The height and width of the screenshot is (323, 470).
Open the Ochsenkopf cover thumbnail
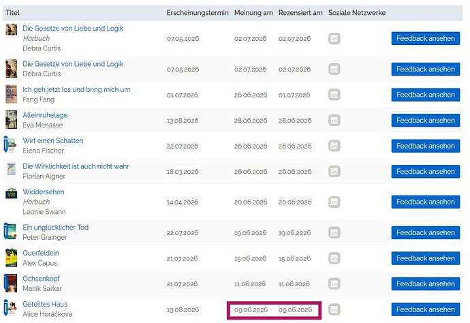(12, 283)
